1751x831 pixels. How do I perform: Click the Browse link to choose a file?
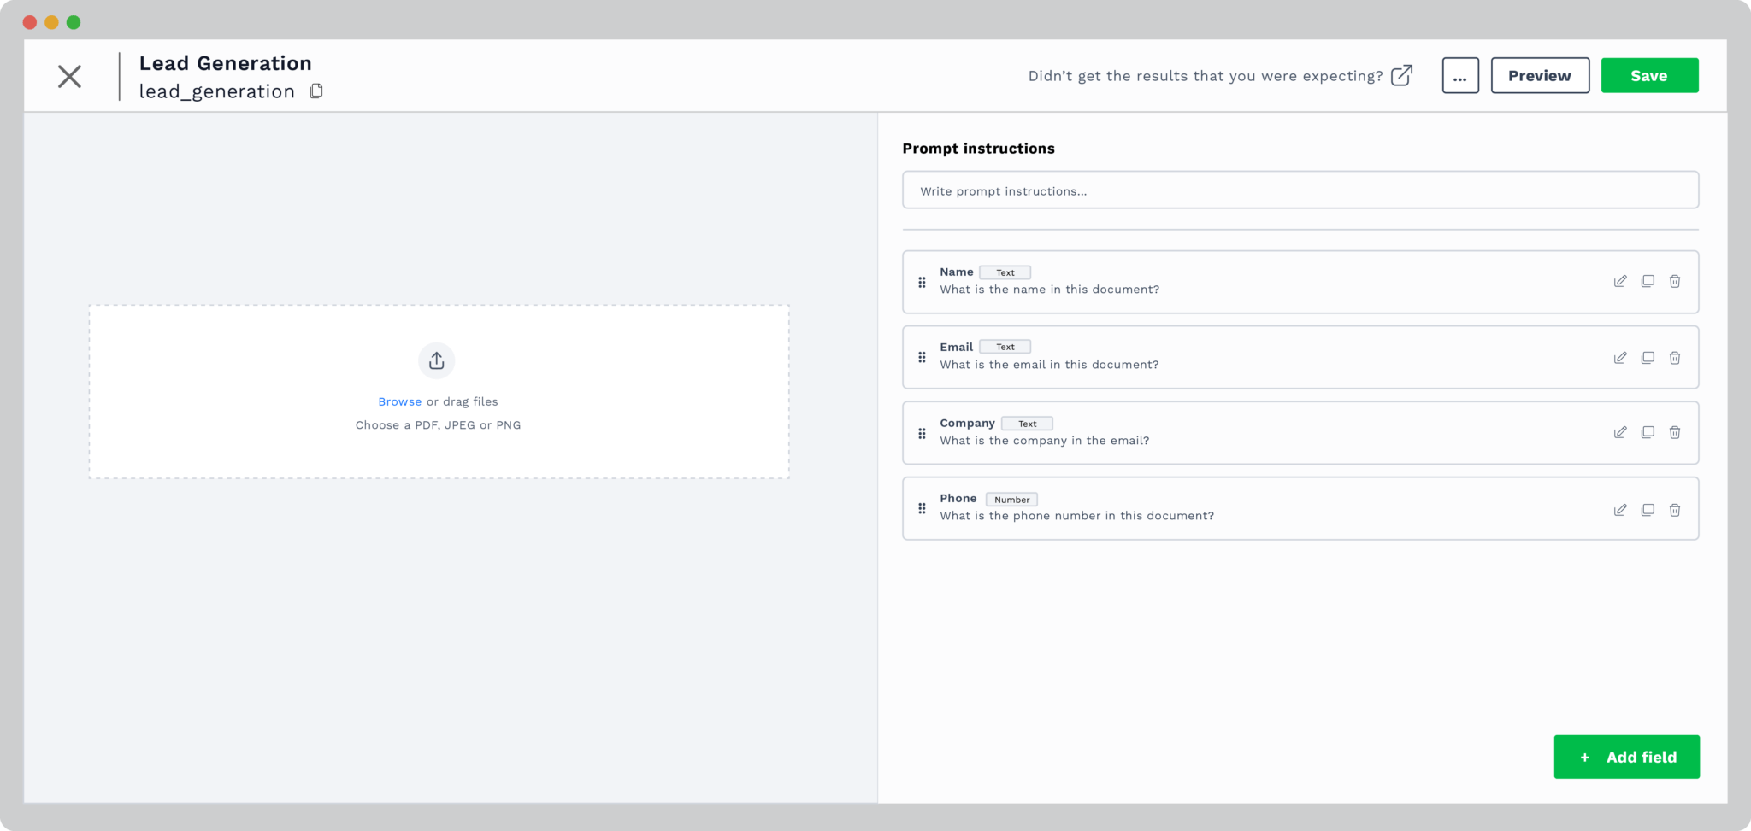click(399, 401)
